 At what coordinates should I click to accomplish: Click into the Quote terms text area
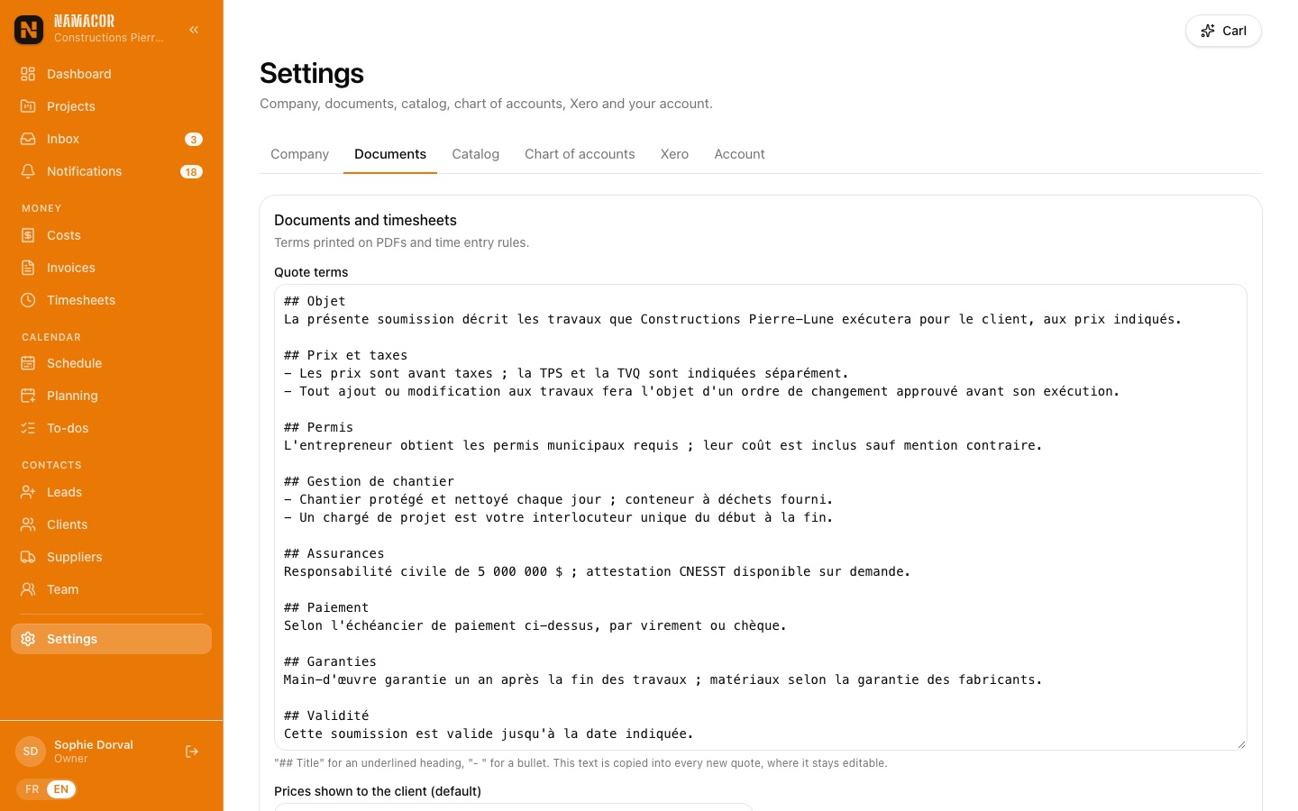(761, 517)
